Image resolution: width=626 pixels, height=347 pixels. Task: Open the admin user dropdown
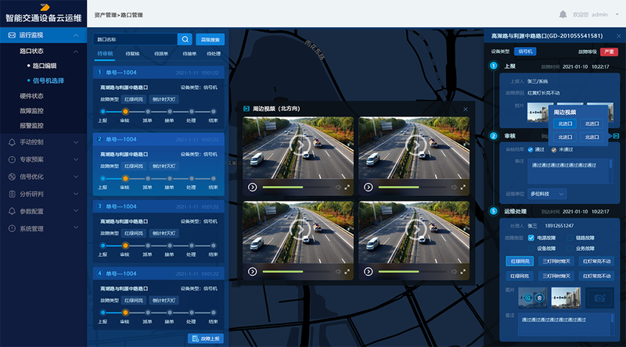tap(603, 14)
